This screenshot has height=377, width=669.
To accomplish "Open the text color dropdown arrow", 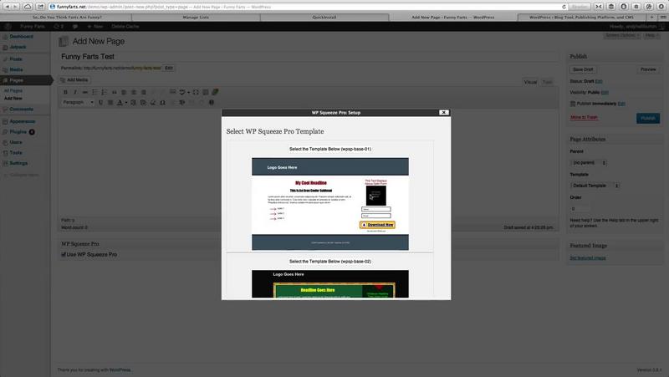I will (x=126, y=102).
